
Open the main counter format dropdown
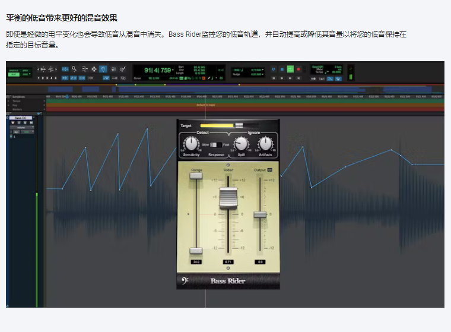tap(173, 70)
